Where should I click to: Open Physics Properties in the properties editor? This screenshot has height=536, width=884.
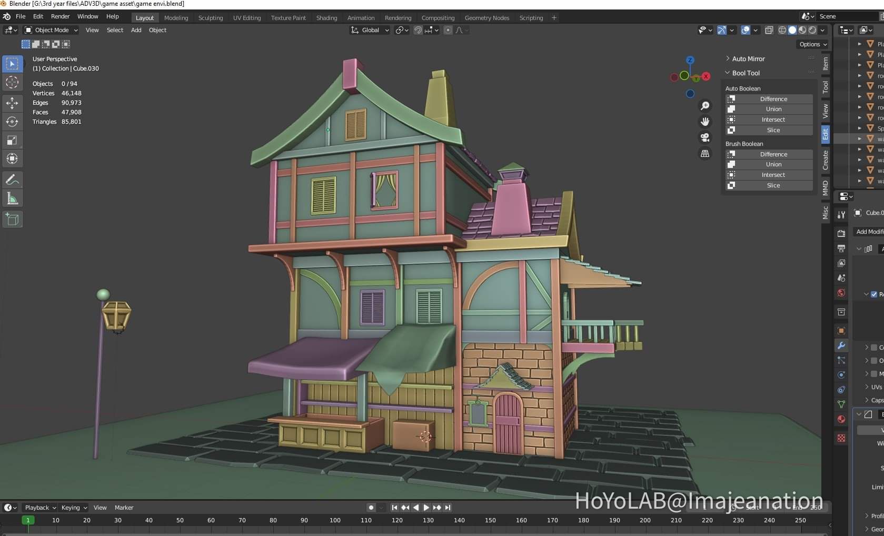[x=841, y=374]
